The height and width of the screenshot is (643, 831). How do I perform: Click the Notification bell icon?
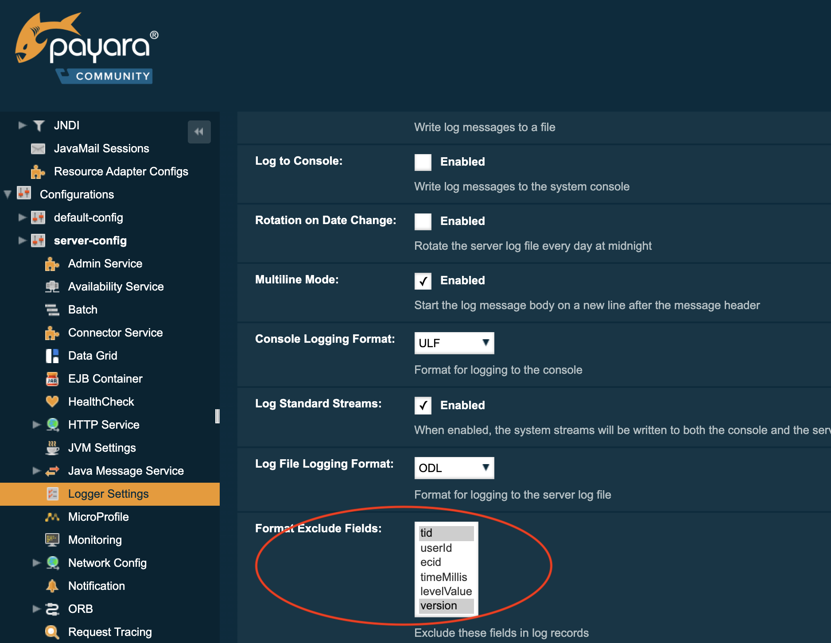tap(52, 586)
